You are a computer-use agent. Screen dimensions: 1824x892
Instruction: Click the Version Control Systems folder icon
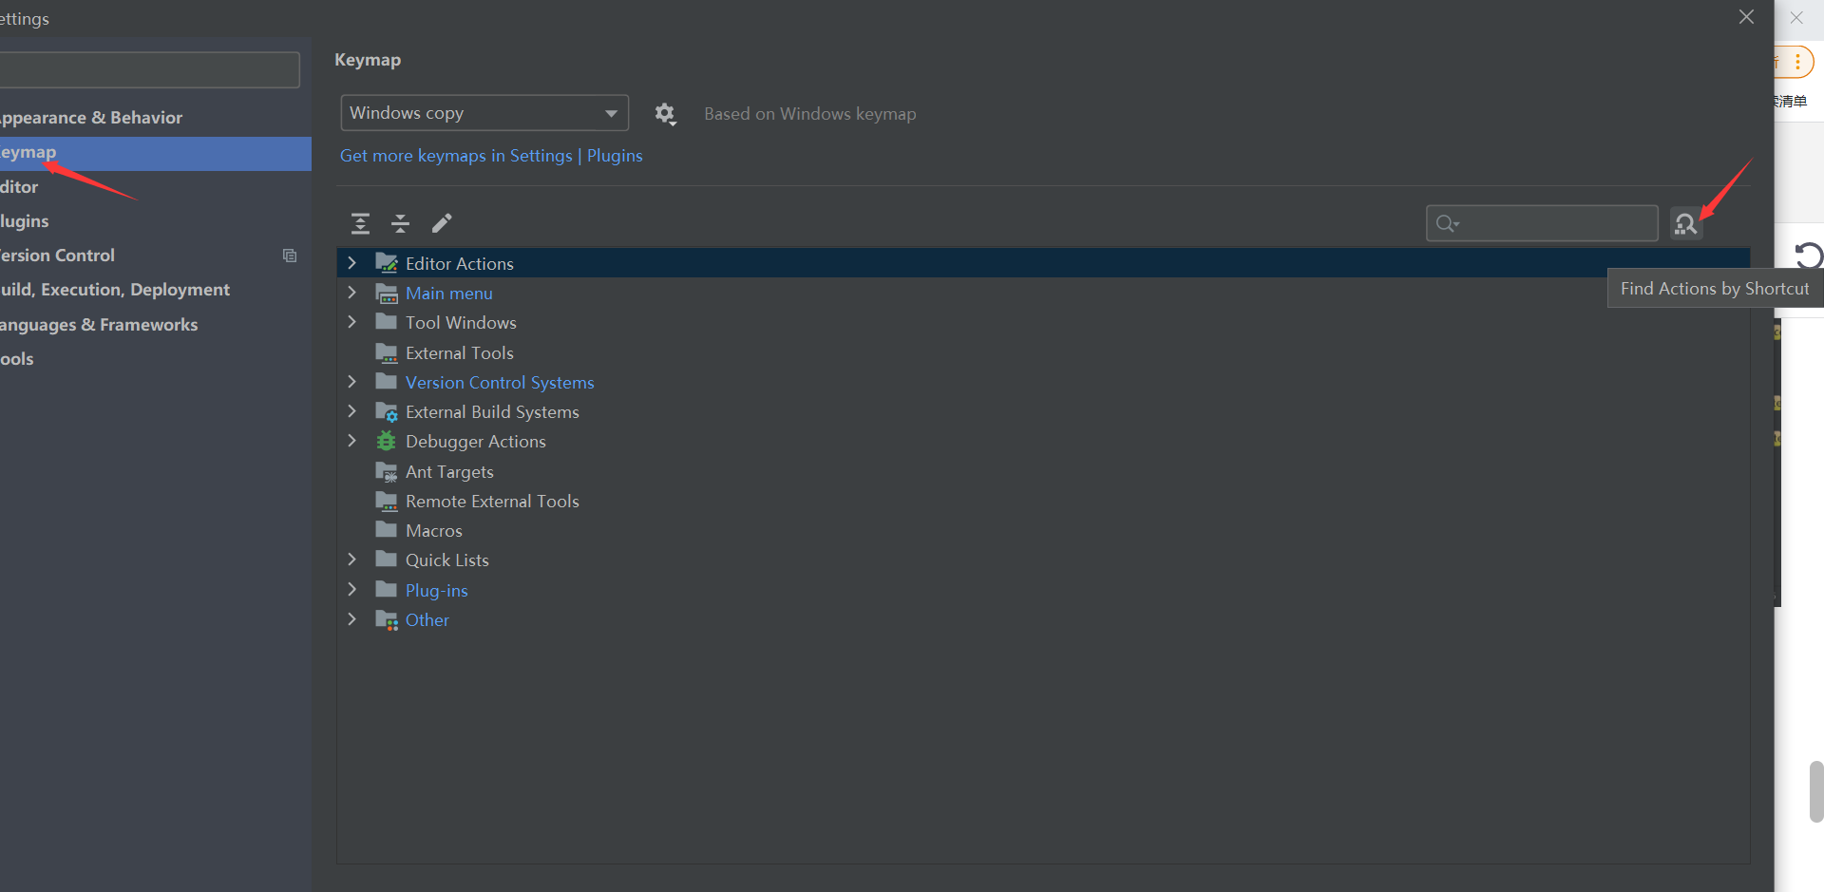[x=386, y=382]
